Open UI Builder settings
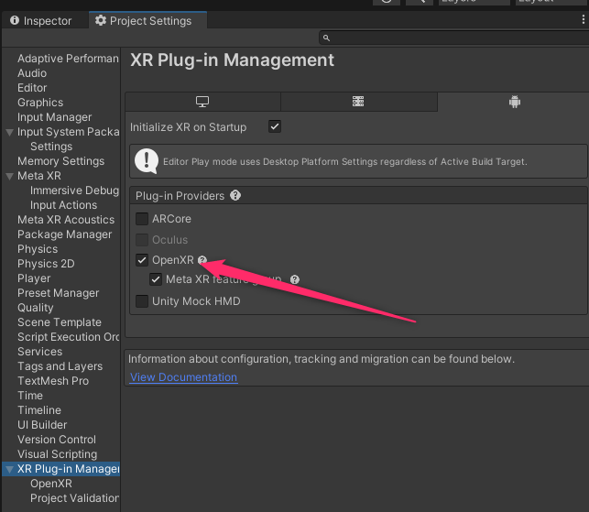The width and height of the screenshot is (589, 512). [x=42, y=425]
